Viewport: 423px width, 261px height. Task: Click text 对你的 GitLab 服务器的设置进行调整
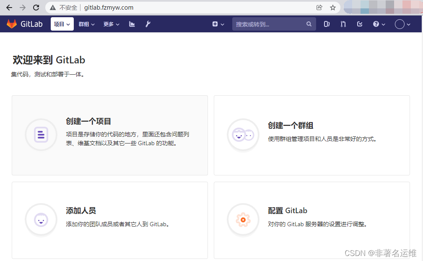pyautogui.click(x=317, y=224)
